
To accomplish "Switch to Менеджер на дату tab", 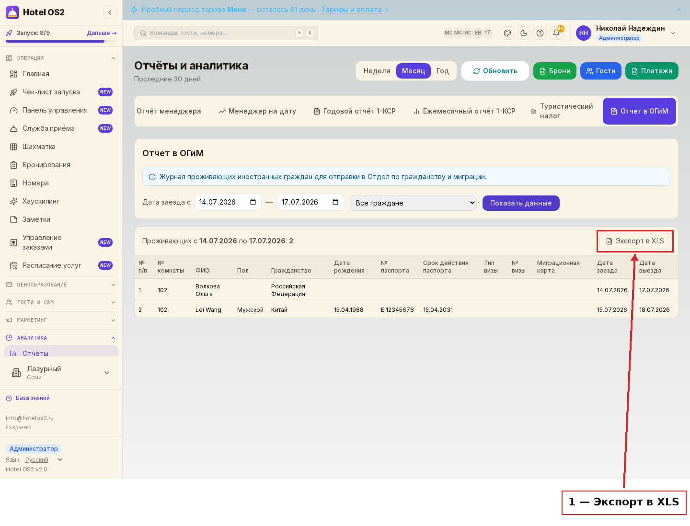I will [257, 111].
